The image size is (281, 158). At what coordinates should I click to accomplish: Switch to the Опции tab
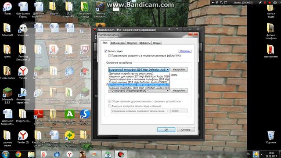pyautogui.click(x=157, y=43)
